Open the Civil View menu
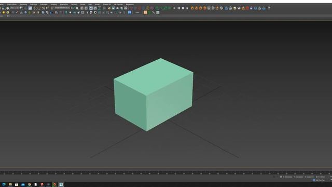The width and height of the screenshot is (332, 187). [33, 4]
